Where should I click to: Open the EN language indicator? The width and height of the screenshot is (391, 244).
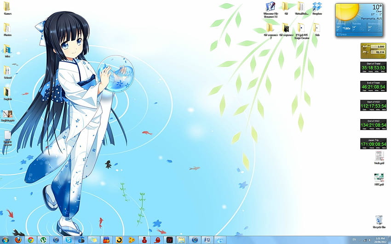tap(354, 240)
